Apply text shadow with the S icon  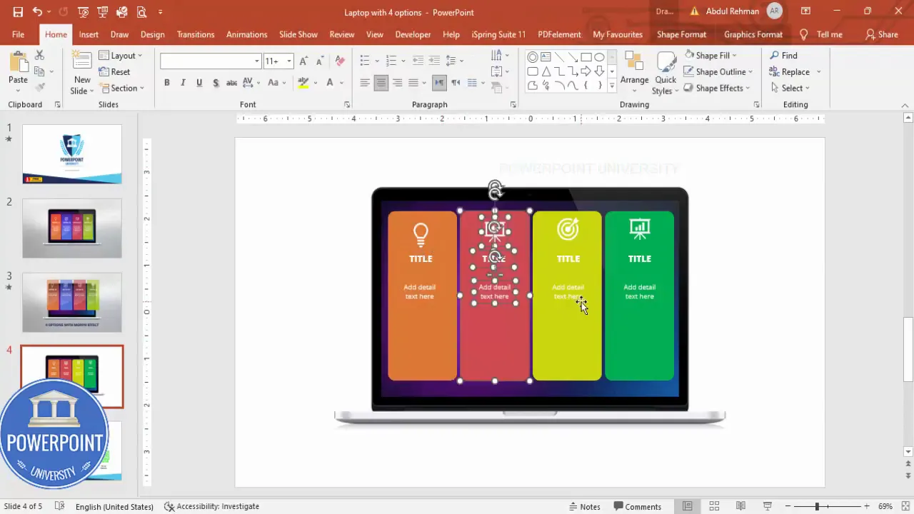click(x=216, y=83)
